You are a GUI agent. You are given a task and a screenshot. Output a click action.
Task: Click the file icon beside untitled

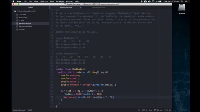click(17, 29)
